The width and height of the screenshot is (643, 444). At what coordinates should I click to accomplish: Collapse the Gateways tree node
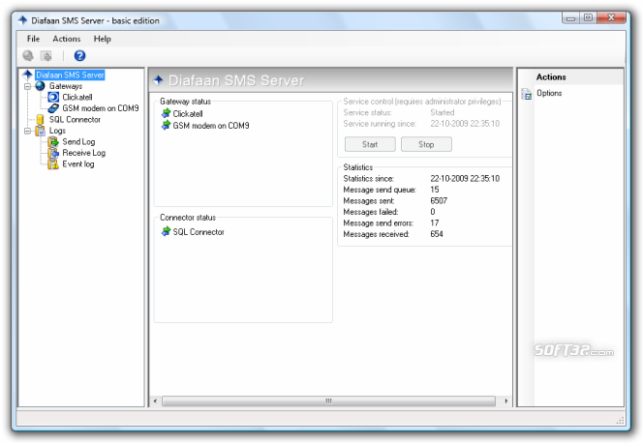(27, 86)
